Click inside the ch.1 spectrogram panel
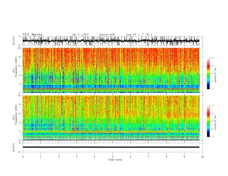The width and height of the screenshot is (228, 176). [111, 70]
